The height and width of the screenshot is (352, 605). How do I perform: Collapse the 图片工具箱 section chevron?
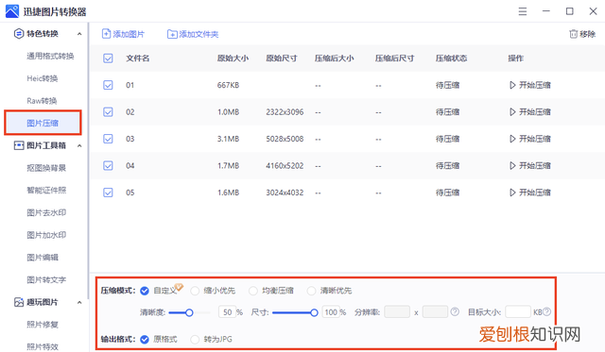point(79,145)
